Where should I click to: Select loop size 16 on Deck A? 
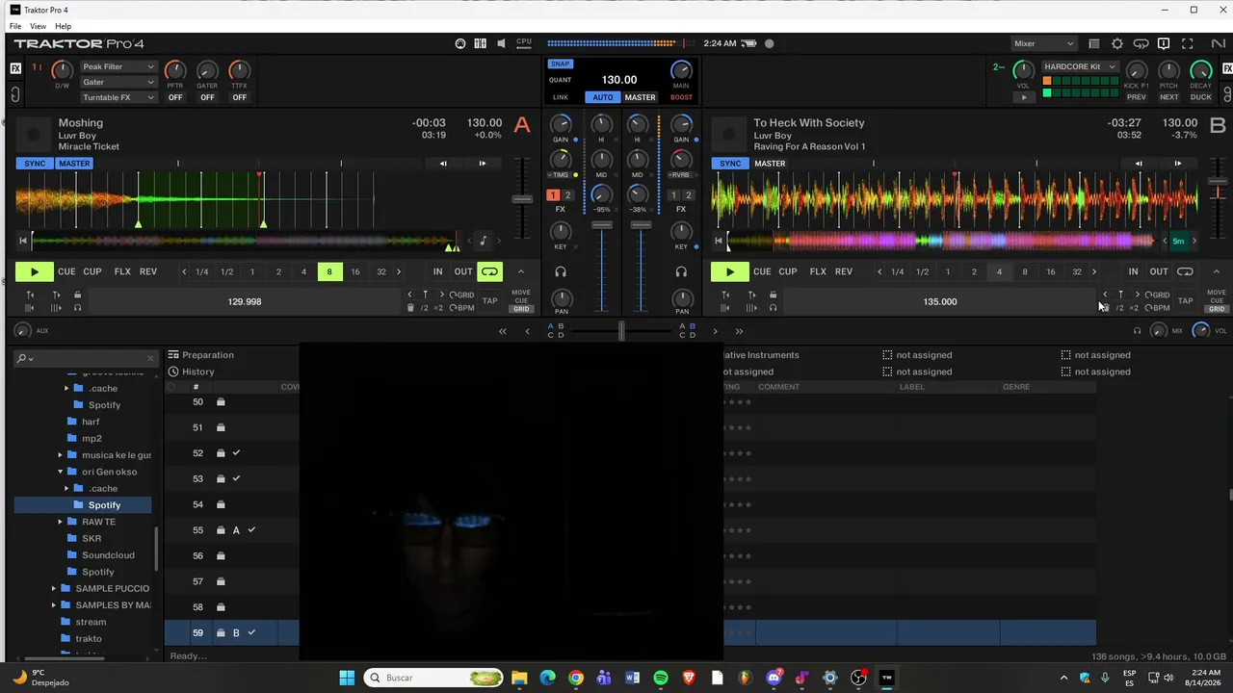(x=355, y=271)
